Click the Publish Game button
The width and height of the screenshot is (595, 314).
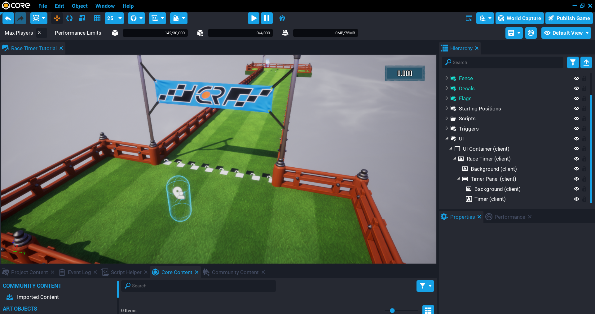(569, 18)
